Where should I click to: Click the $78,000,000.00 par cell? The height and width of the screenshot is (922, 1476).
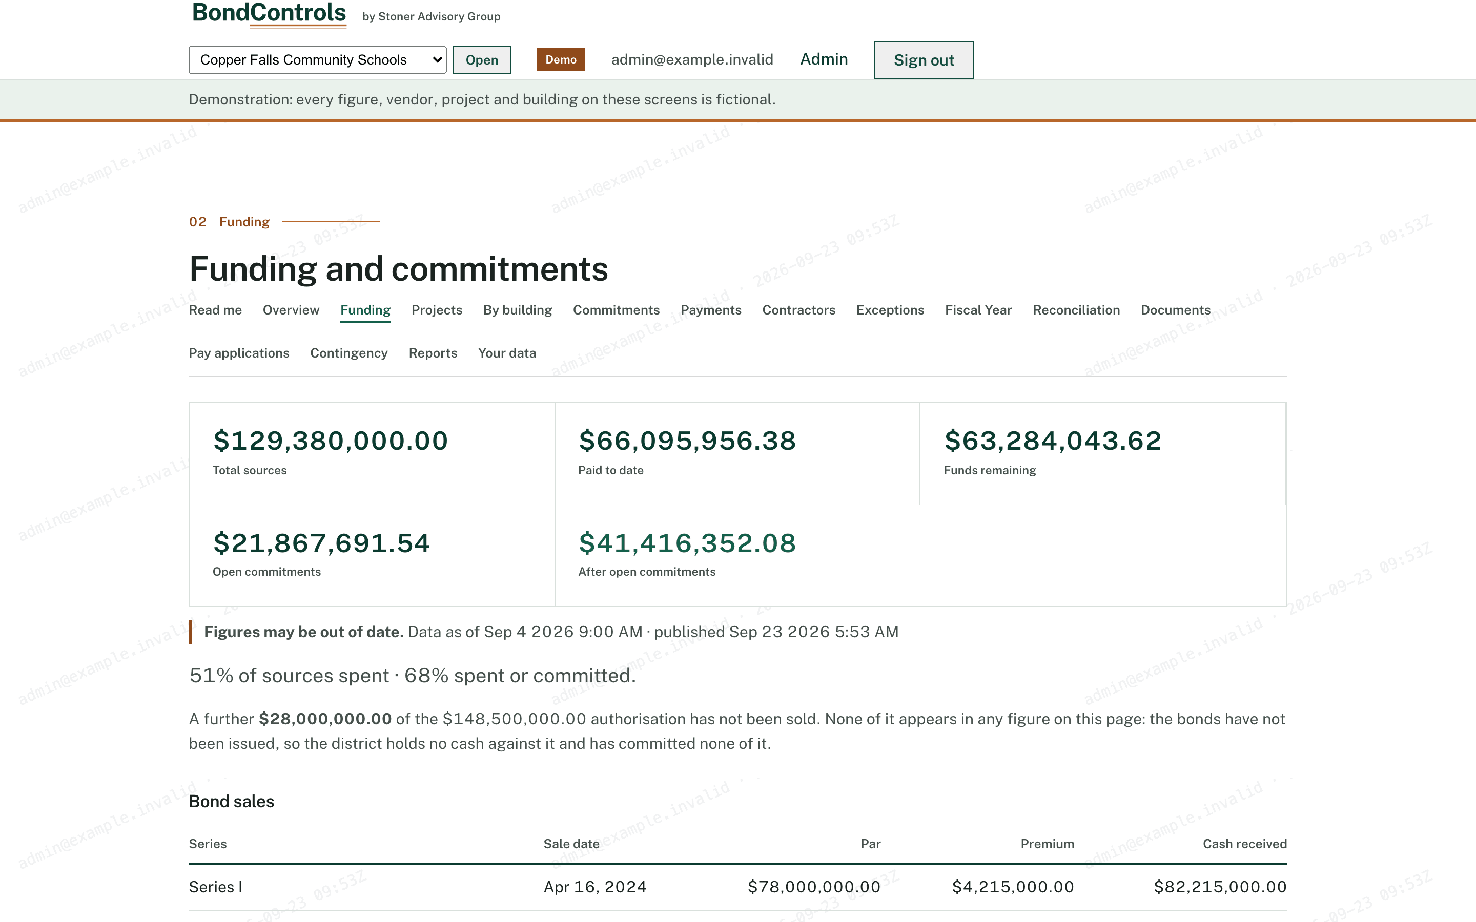tap(814, 887)
